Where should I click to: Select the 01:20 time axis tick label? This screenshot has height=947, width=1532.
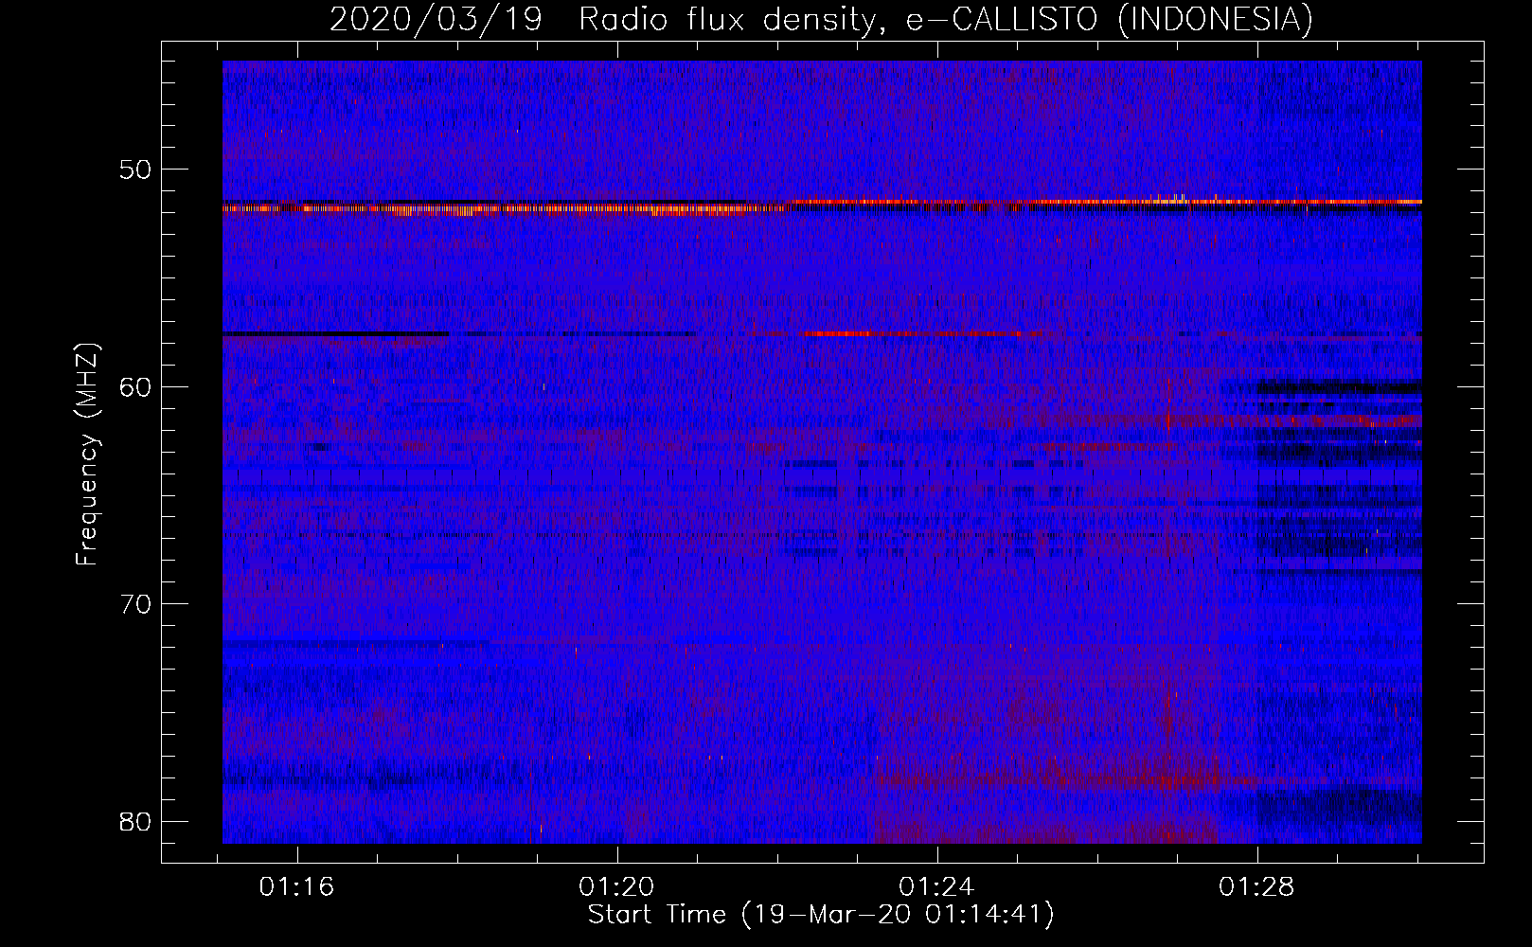617,887
